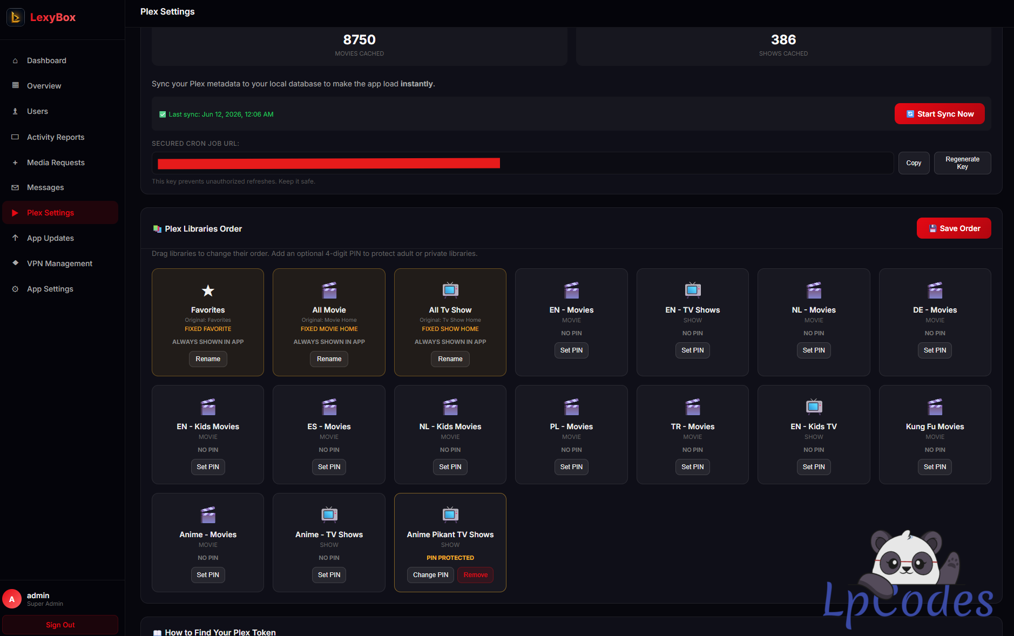Viewport: 1014px width, 636px height.
Task: Set PIN for NL - Movies
Action: tap(814, 350)
